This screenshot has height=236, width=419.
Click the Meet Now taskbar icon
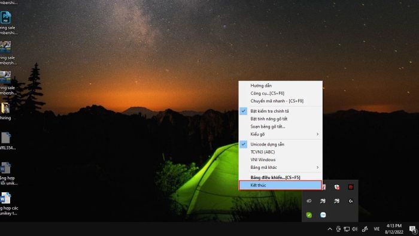pos(338,229)
